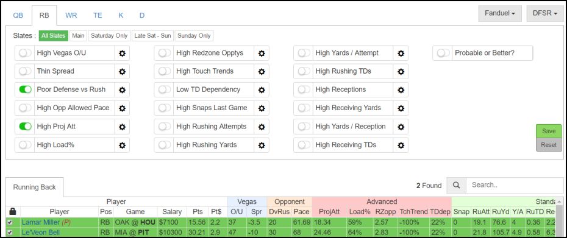Open the Fanduel dropdown
This screenshot has width=567, height=238.
coord(500,13)
